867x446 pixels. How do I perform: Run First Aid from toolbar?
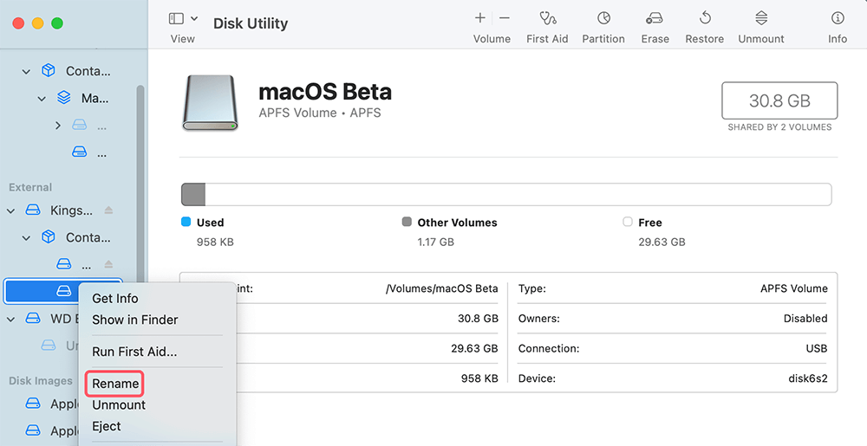[547, 18]
